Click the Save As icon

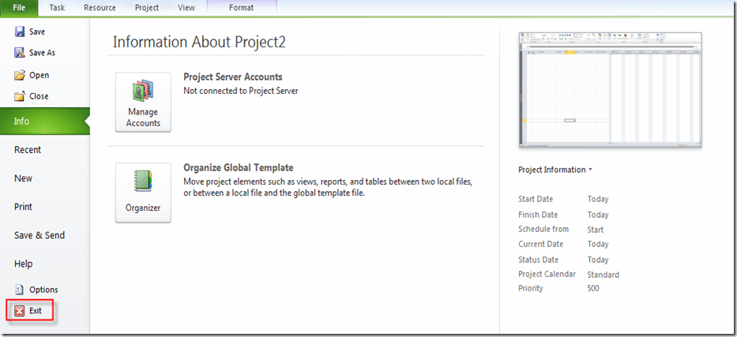tap(20, 53)
